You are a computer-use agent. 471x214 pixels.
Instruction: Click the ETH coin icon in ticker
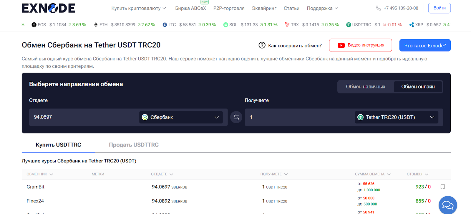[x=96, y=25]
